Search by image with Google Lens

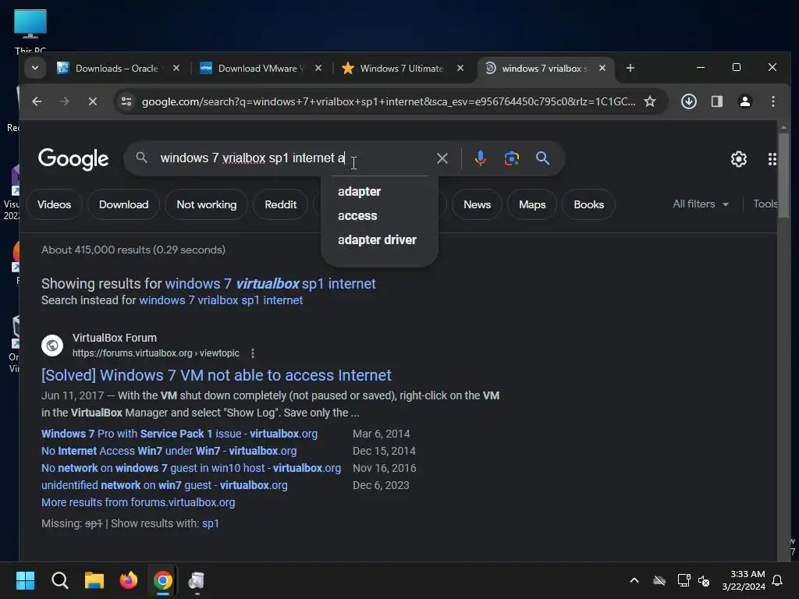(512, 158)
